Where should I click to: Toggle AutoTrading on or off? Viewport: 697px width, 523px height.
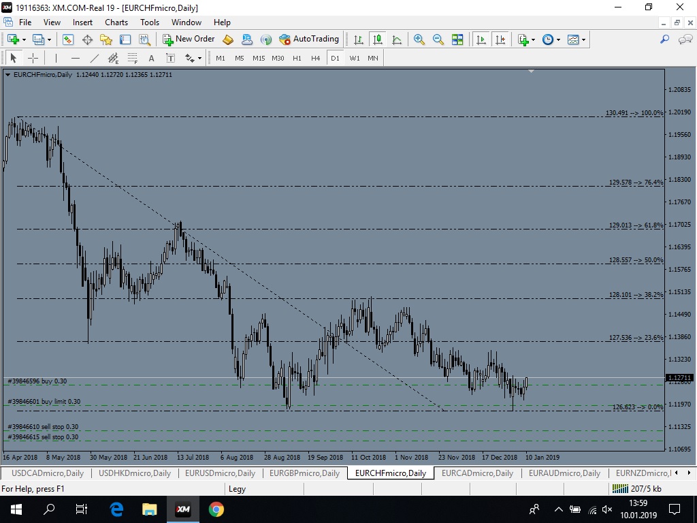click(309, 39)
